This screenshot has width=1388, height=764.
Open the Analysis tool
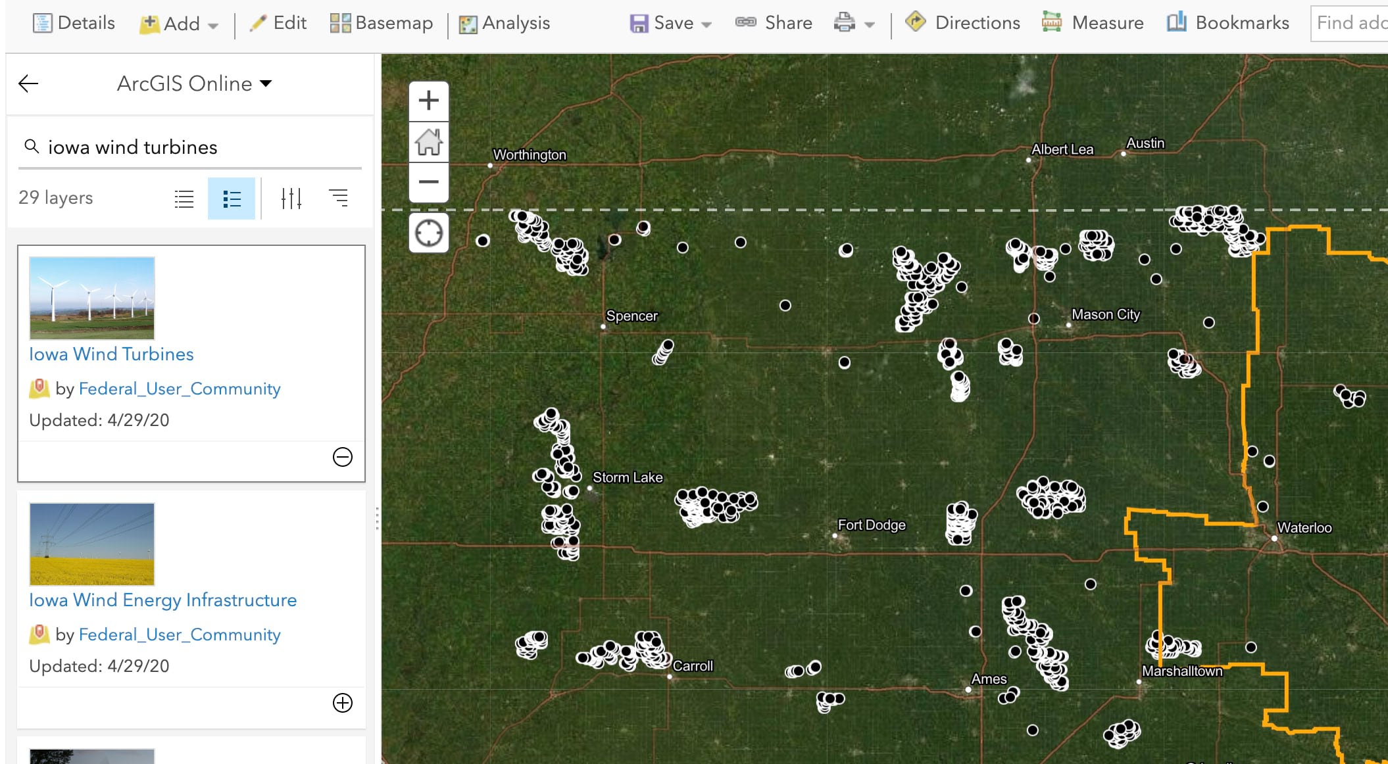504,23
